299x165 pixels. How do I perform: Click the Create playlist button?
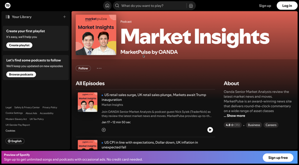(x=19, y=45)
